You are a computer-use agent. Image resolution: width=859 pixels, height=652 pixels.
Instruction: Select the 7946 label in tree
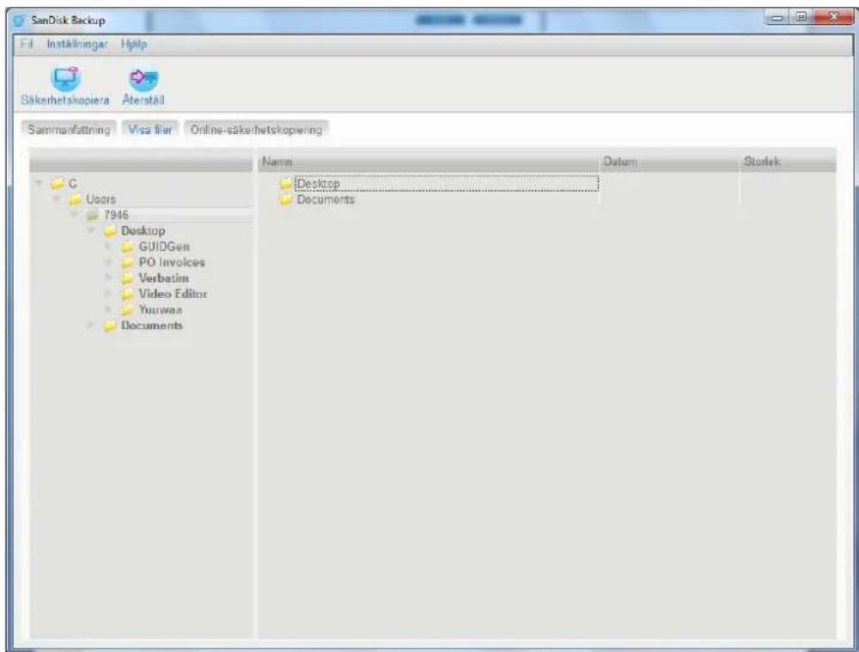(116, 215)
